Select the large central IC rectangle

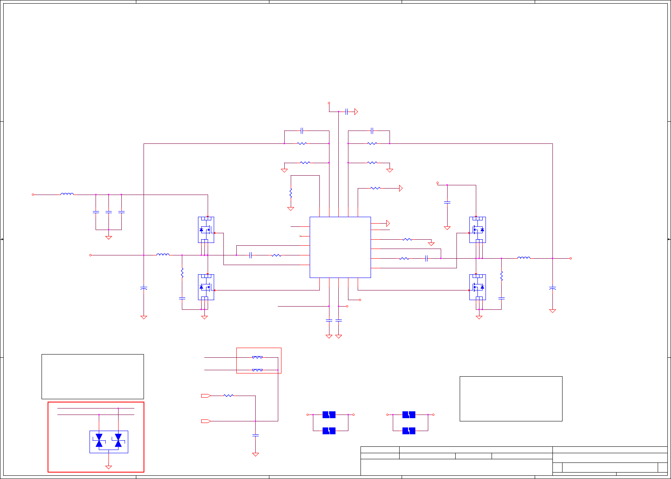coord(340,247)
